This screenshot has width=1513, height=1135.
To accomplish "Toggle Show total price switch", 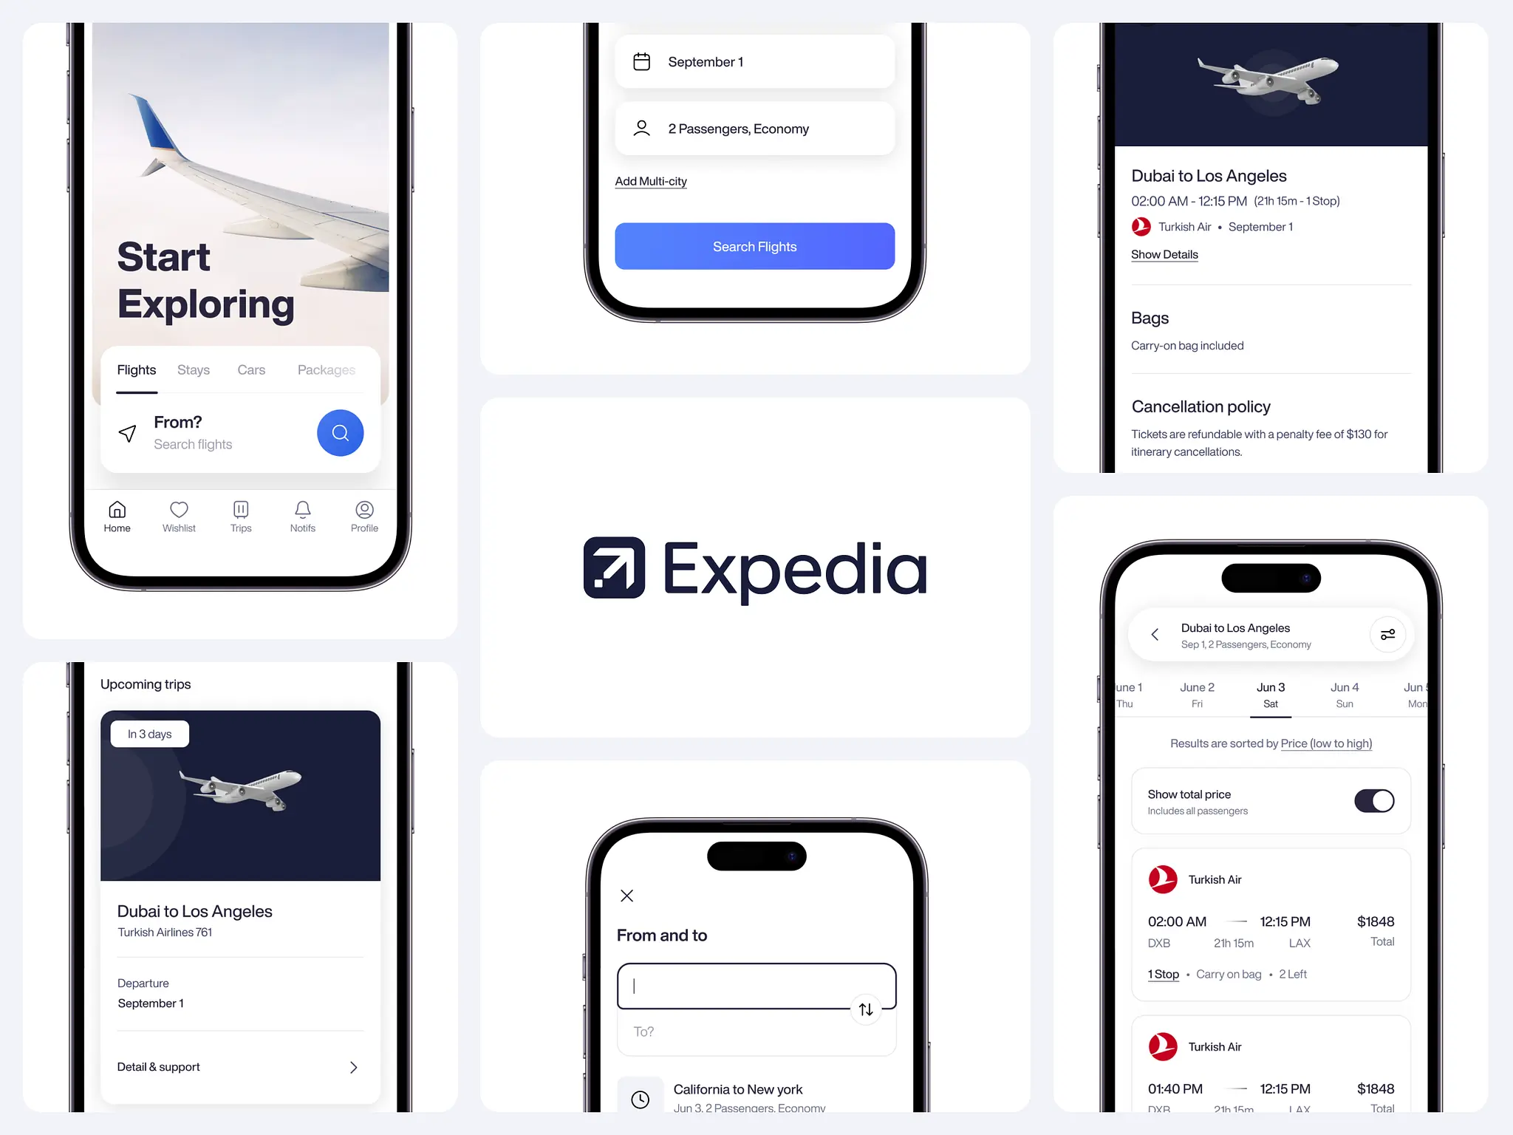I will 1373,799.
